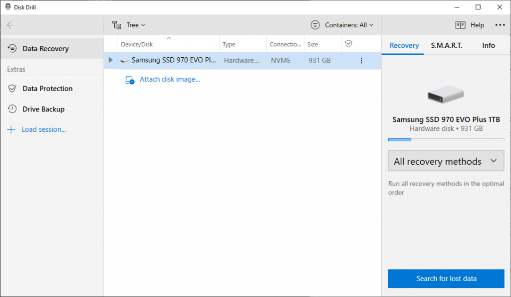Switch to the S.M.A.R.T. tab

pyautogui.click(x=447, y=45)
